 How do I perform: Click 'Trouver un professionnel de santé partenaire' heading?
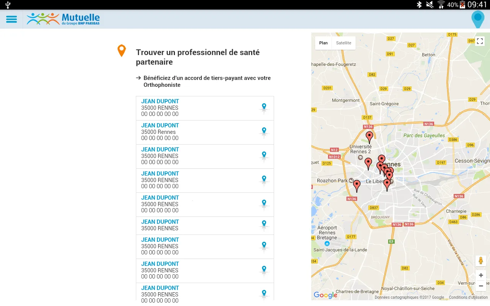pyautogui.click(x=198, y=57)
